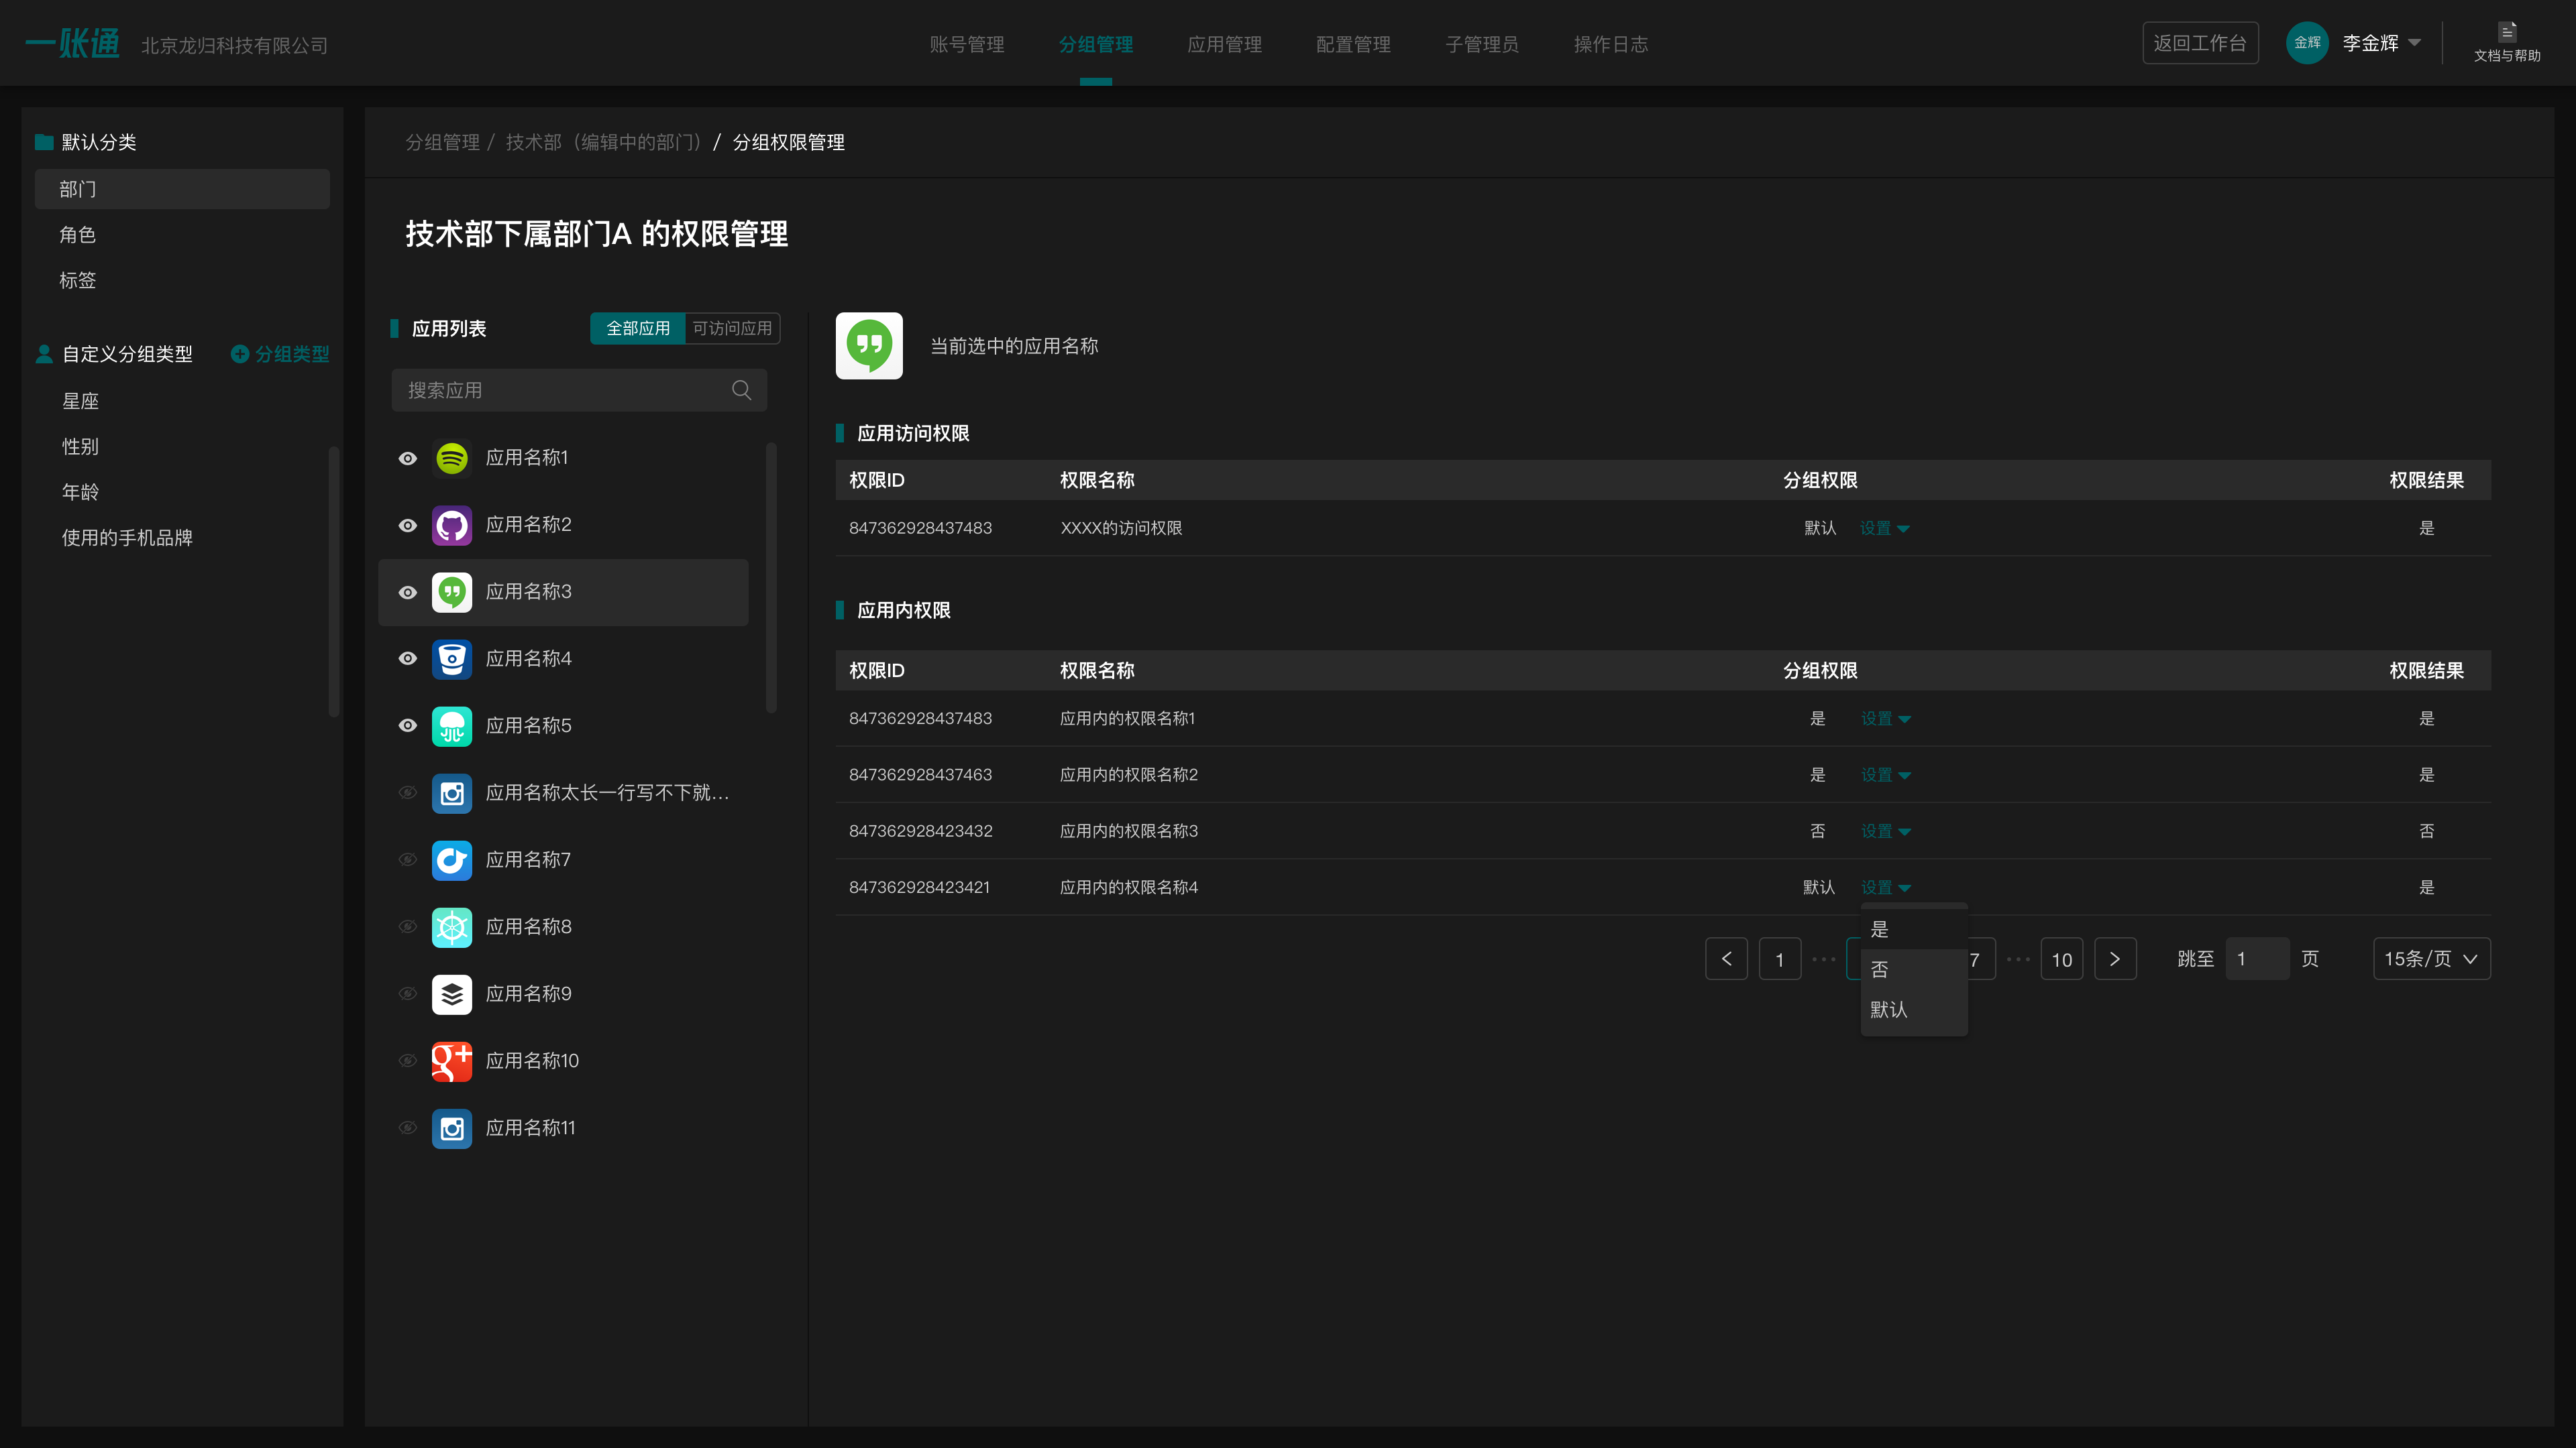Click inside the 跳至 page input field
This screenshot has height=1448, width=2576.
2258,959
